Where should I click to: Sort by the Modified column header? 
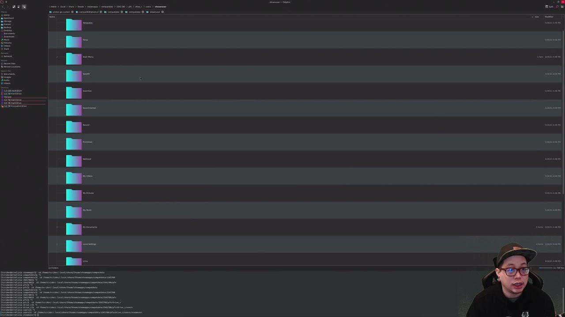coord(549,17)
